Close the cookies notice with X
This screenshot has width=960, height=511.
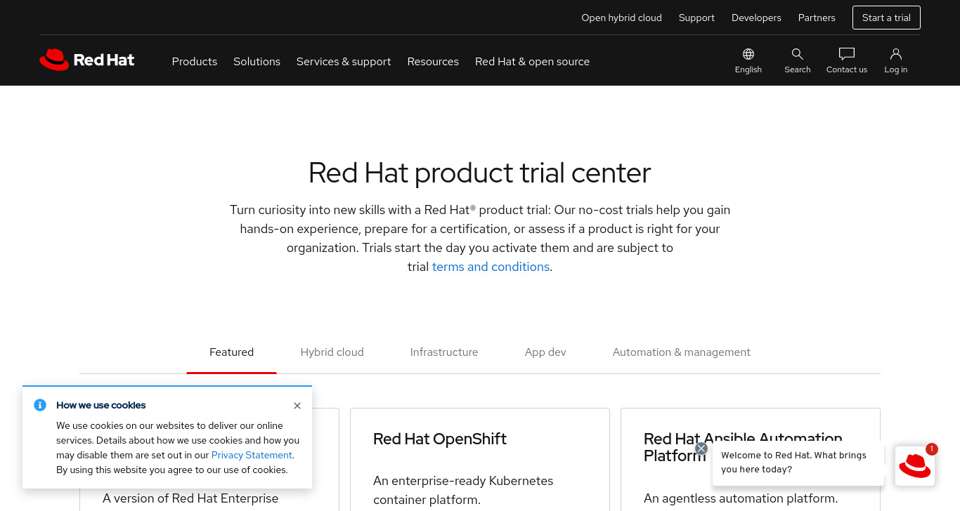[x=297, y=406]
